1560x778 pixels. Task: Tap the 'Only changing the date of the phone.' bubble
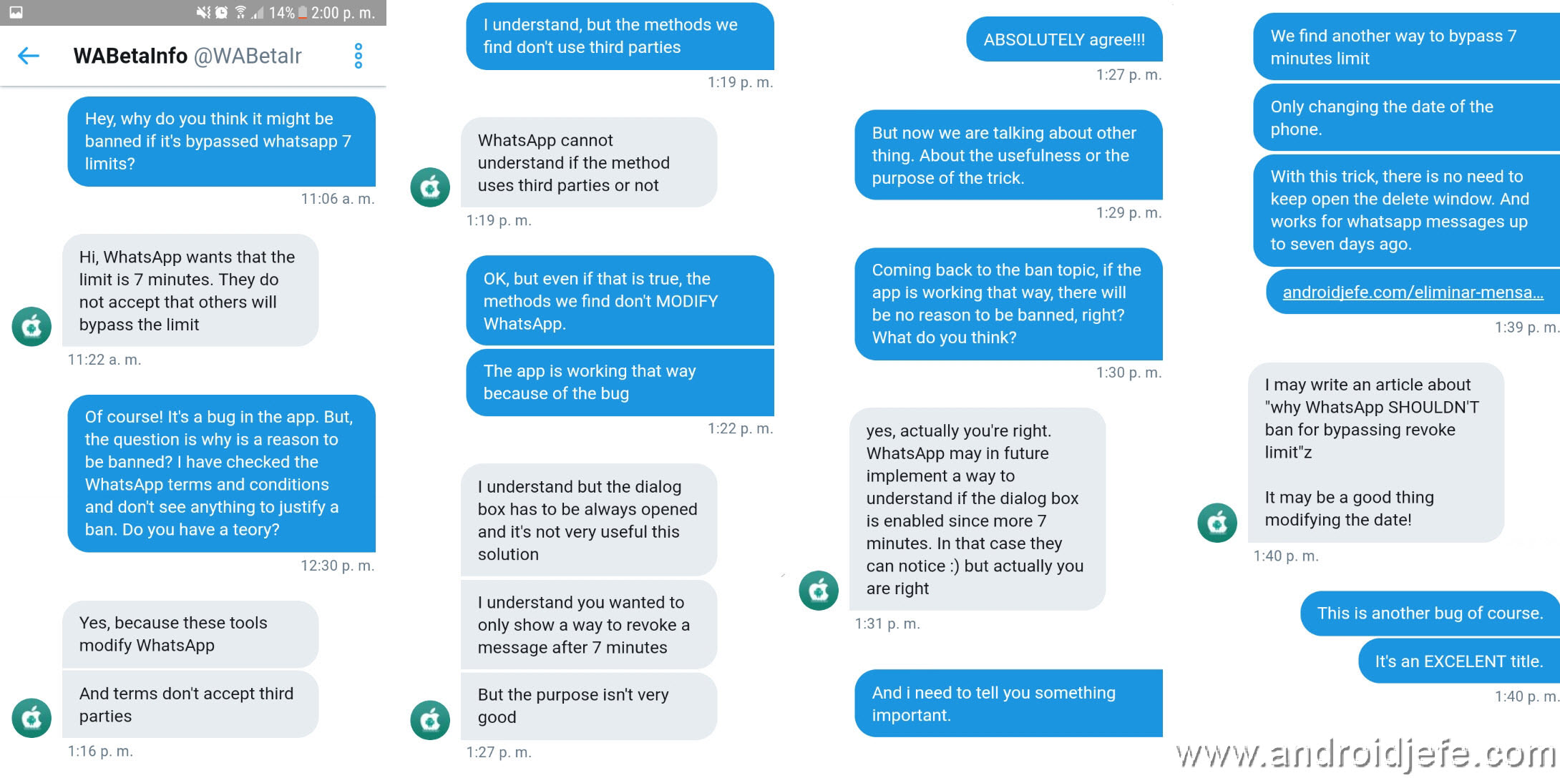[x=1406, y=118]
